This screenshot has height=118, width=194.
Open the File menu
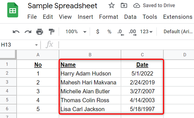[x=32, y=17]
